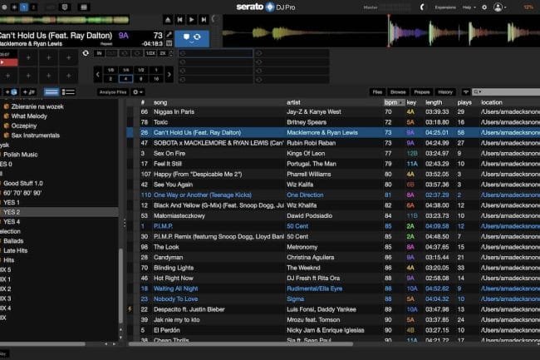Open the Prepare panel
This screenshot has height=360, width=540.
click(422, 92)
